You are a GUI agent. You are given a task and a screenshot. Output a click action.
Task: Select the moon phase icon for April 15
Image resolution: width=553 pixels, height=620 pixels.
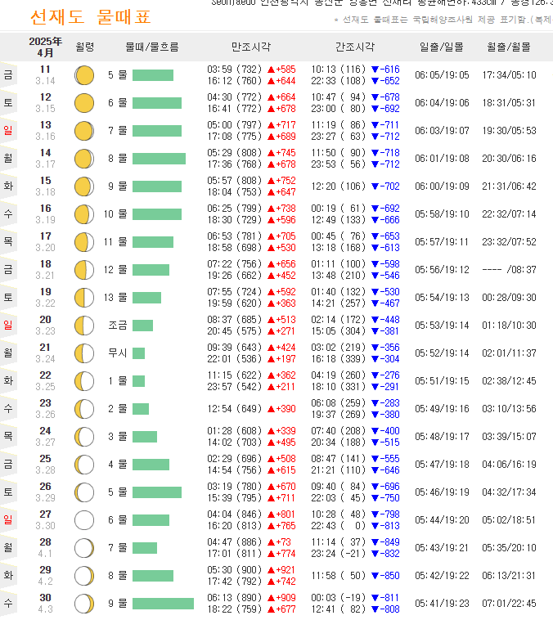[x=84, y=186]
